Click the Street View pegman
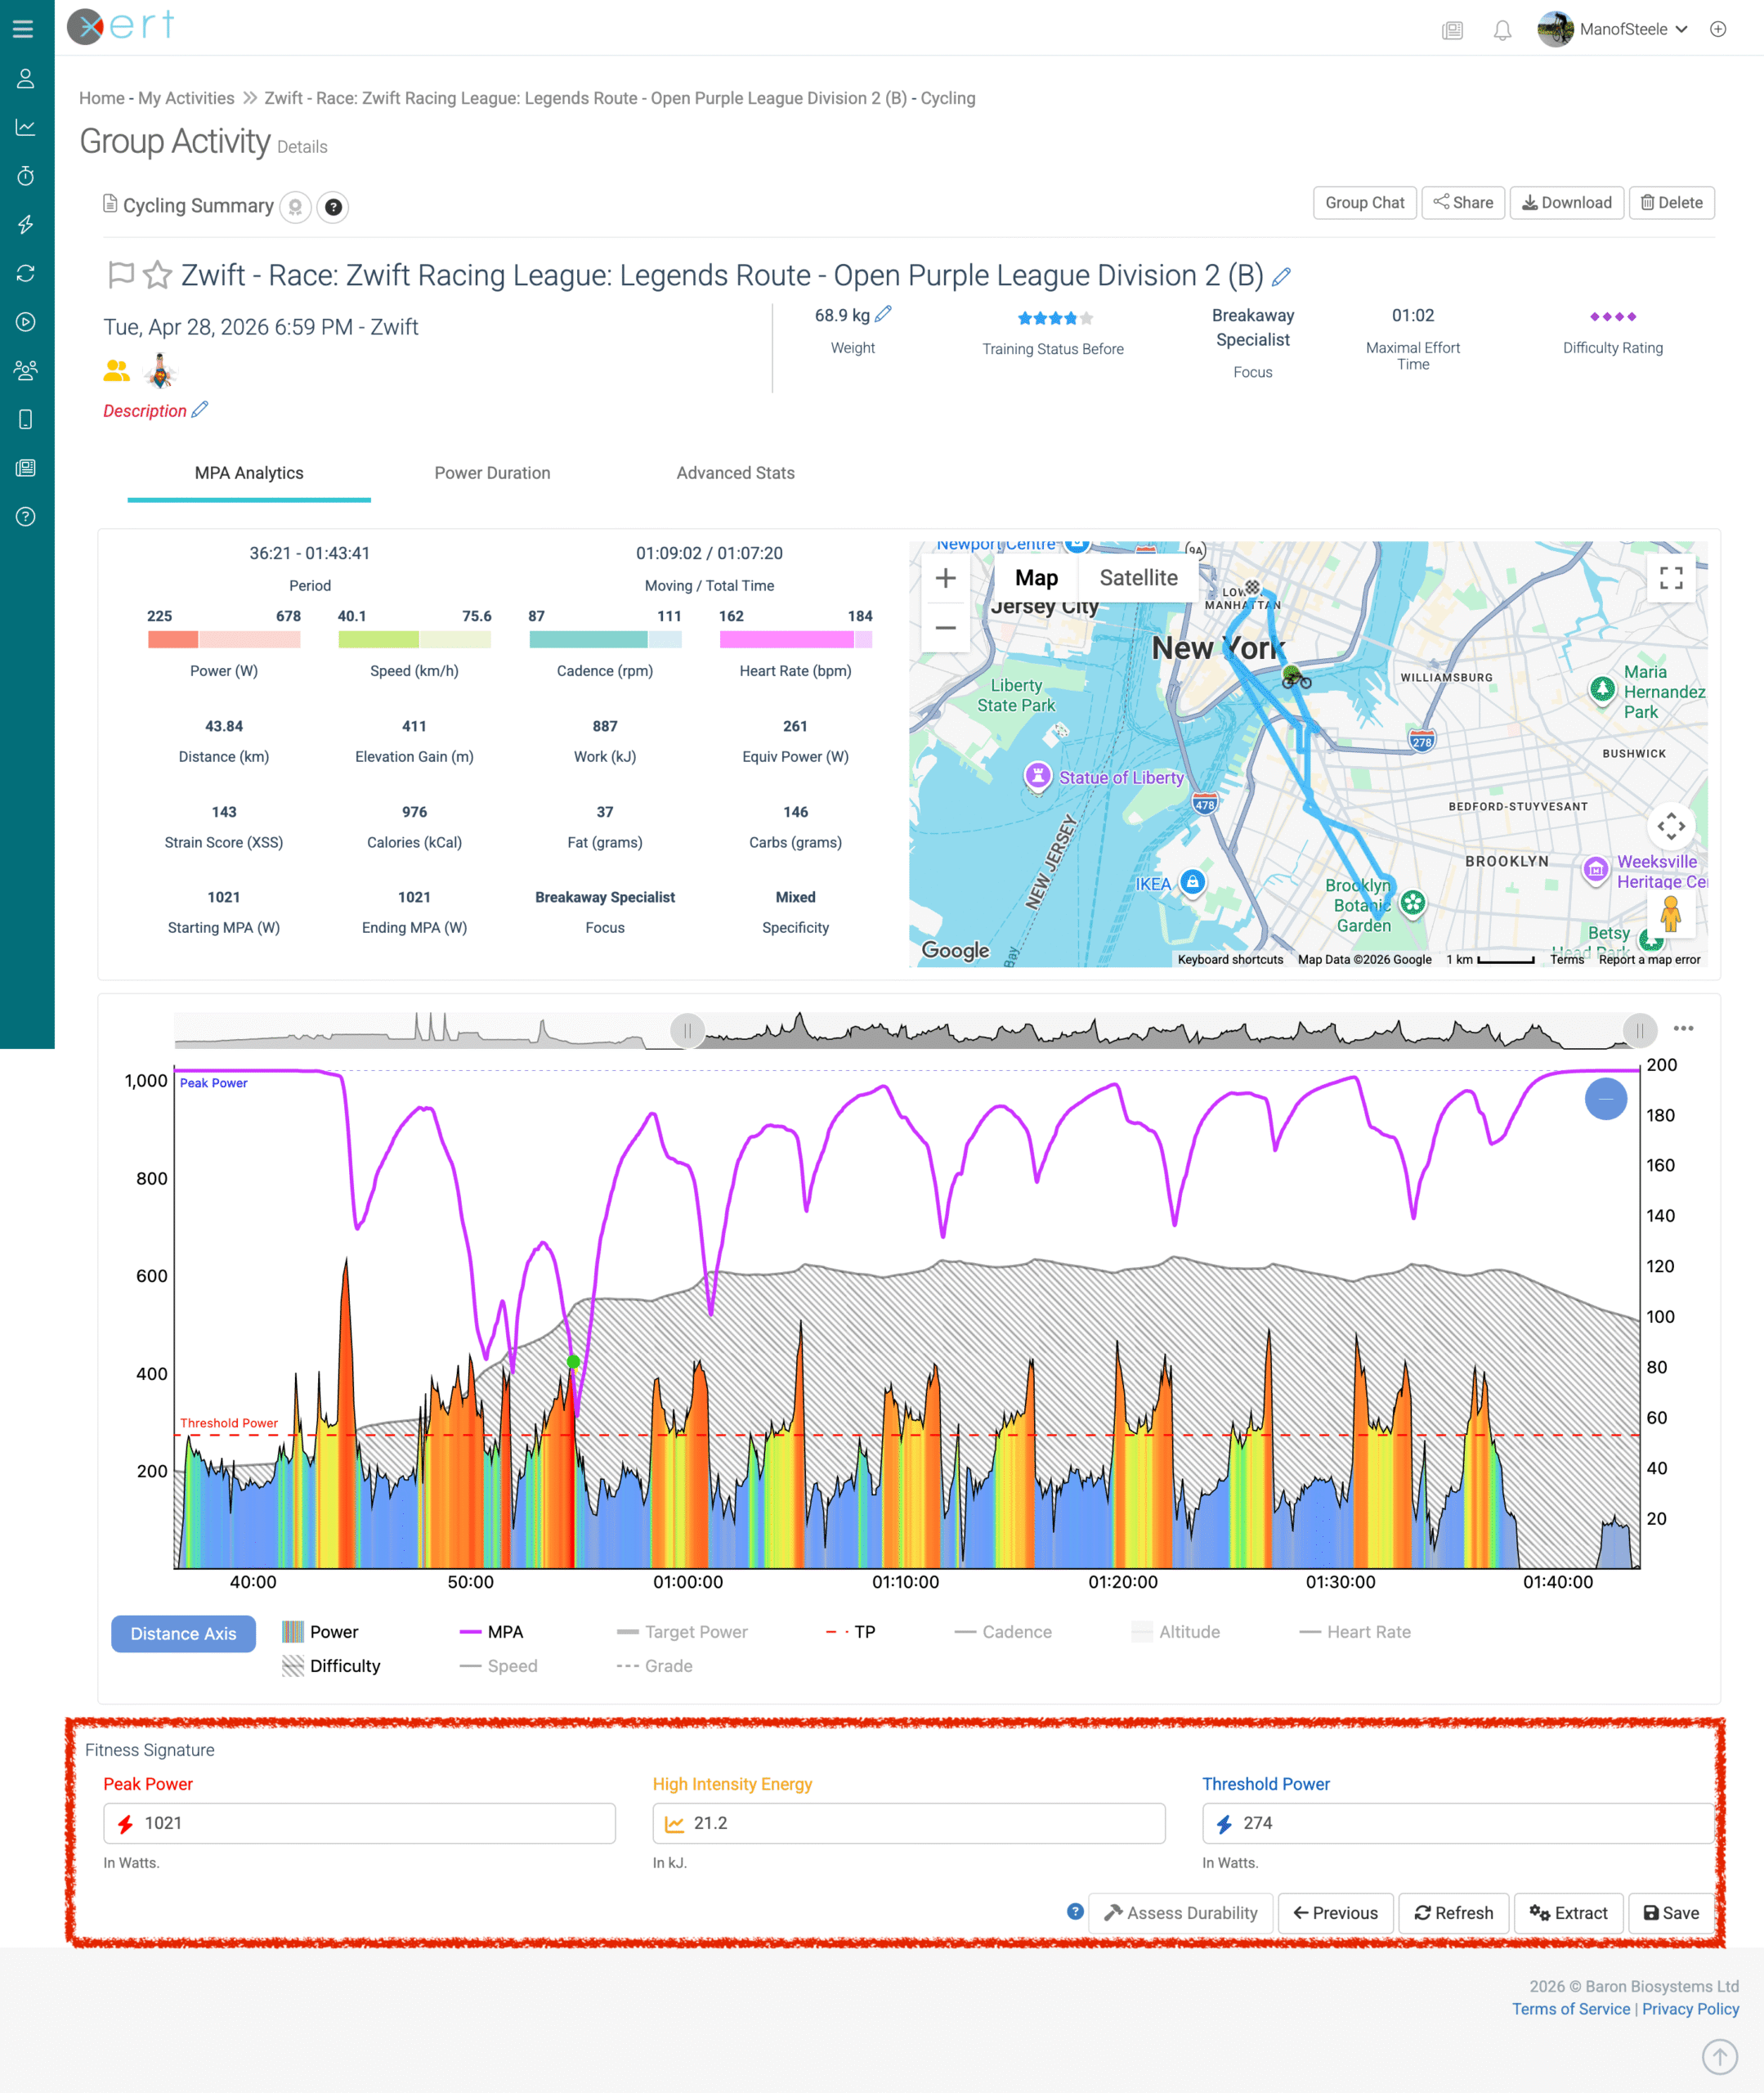 point(1671,913)
